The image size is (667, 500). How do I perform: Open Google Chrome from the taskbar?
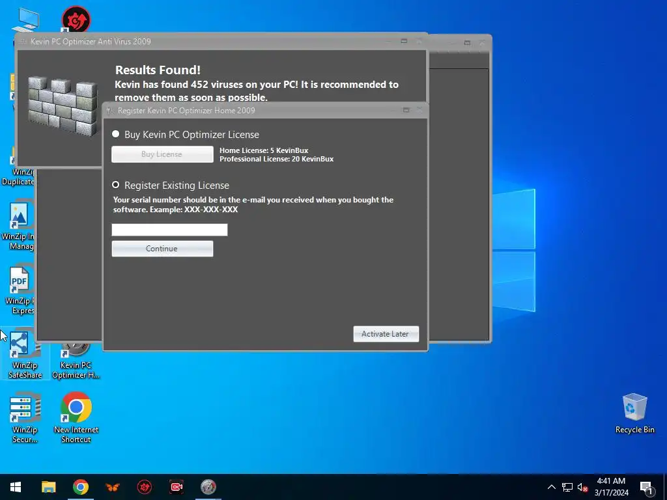click(x=80, y=487)
